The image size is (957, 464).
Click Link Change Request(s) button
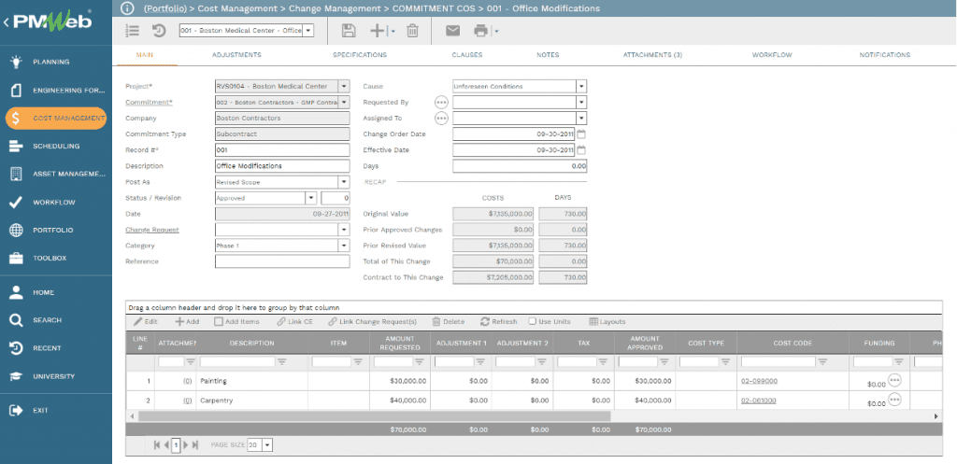tap(372, 321)
